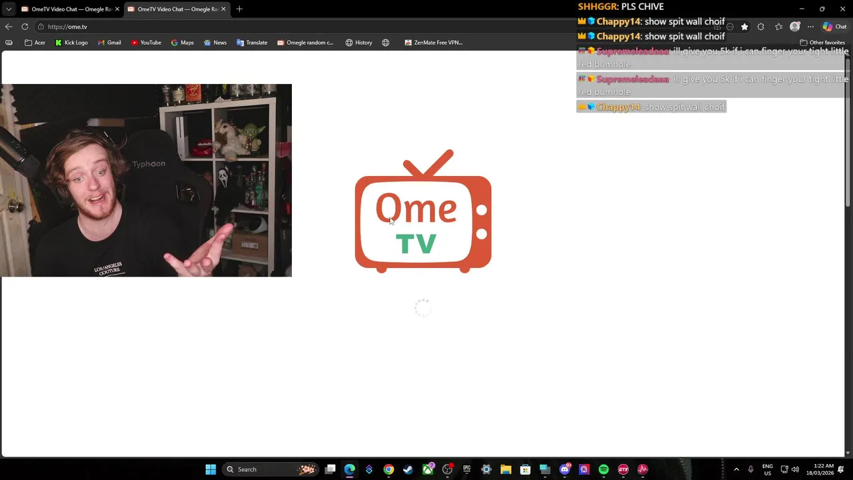This screenshot has height=480, width=853.
Task: Open the tab search dropdown arrow
Action: [x=8, y=9]
